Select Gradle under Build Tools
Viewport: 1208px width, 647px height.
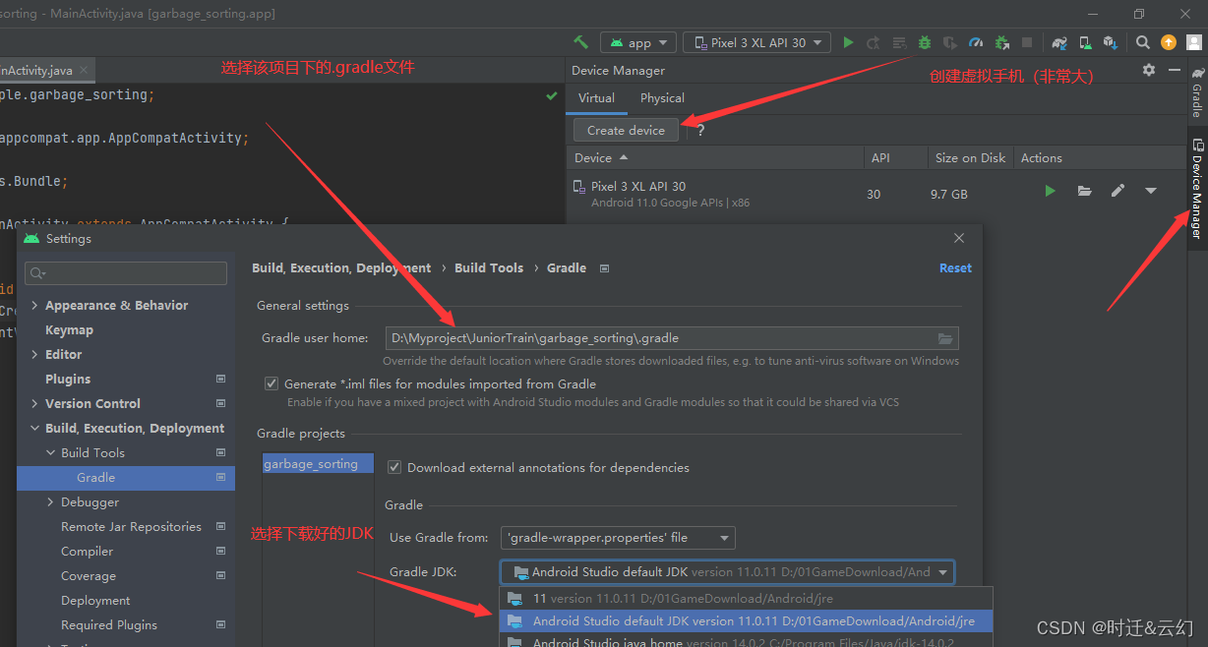126,477
